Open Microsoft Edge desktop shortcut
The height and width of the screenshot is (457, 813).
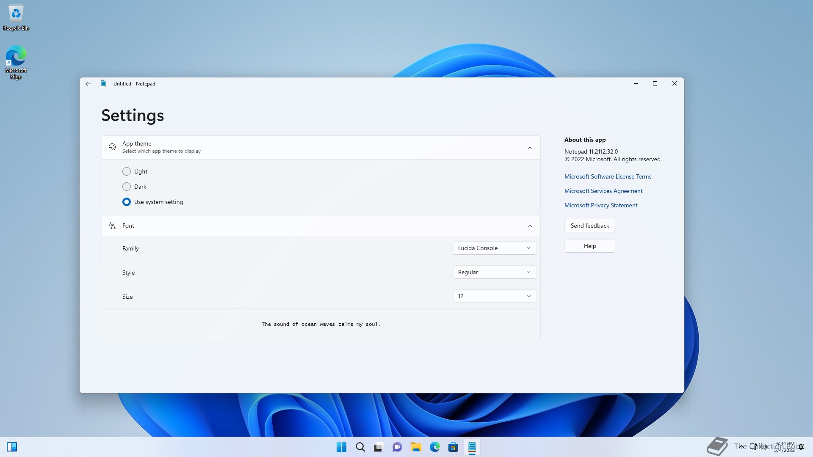pyautogui.click(x=16, y=62)
